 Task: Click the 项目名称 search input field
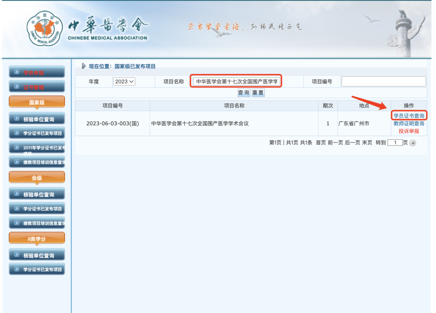pos(236,82)
